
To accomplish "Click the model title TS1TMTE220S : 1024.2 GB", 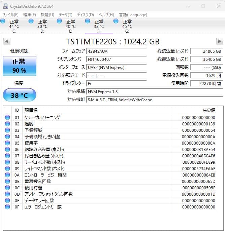I will click(x=112, y=41).
